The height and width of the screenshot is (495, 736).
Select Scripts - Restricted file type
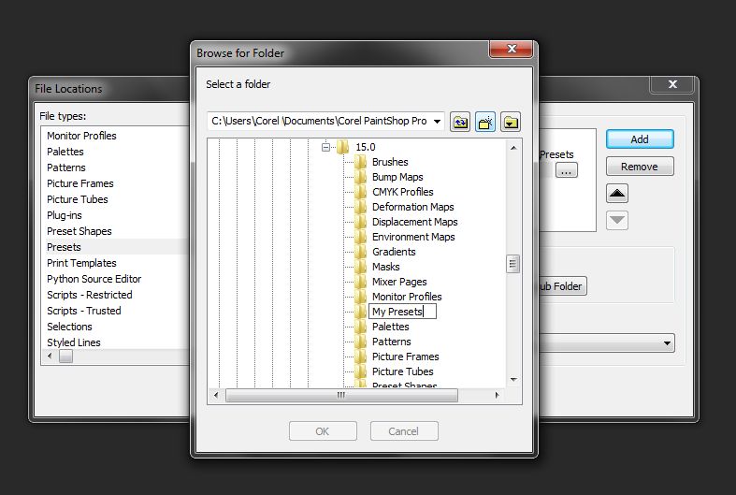(x=89, y=295)
